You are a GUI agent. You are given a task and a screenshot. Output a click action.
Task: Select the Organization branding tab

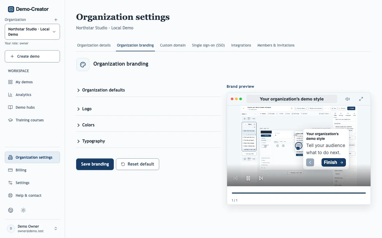tap(135, 45)
